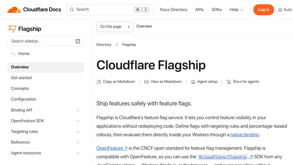Open Get started in the sidebar
Viewport: 293px width, 165px height.
(x=45, y=78)
